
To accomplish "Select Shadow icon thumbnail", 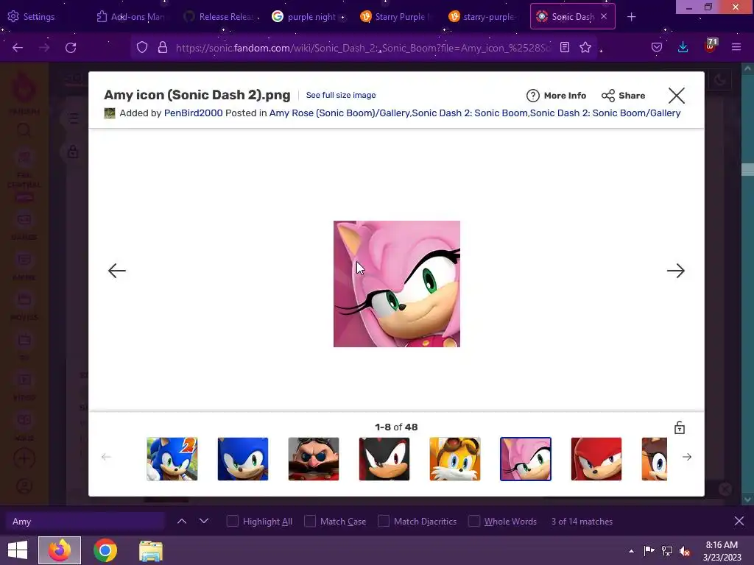I will coord(384,459).
